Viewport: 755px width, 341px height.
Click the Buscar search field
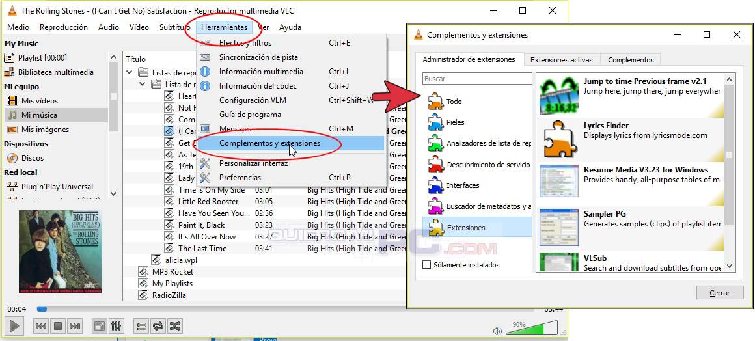click(x=477, y=79)
